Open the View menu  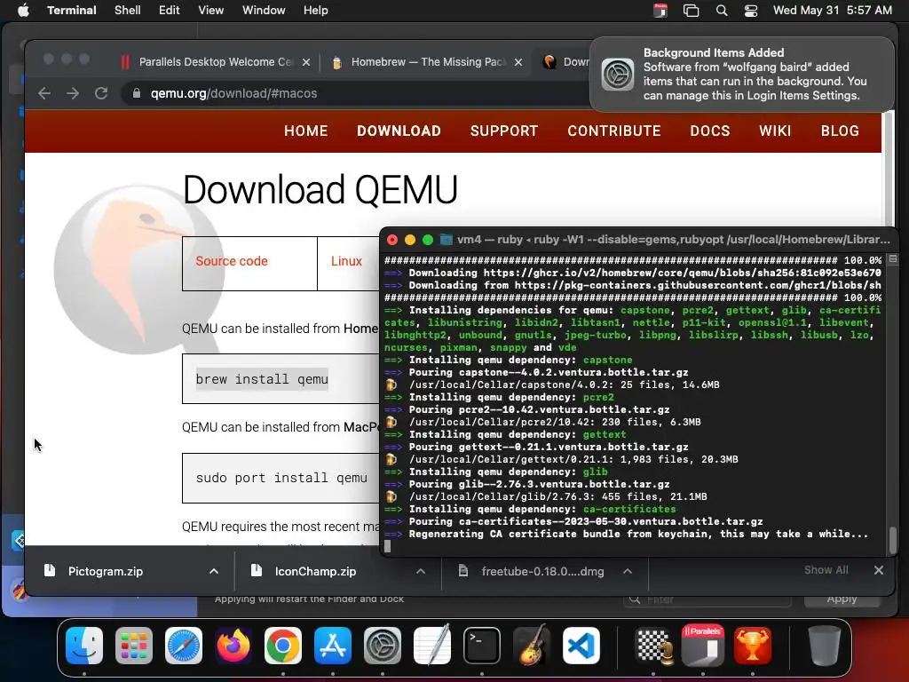pyautogui.click(x=211, y=11)
